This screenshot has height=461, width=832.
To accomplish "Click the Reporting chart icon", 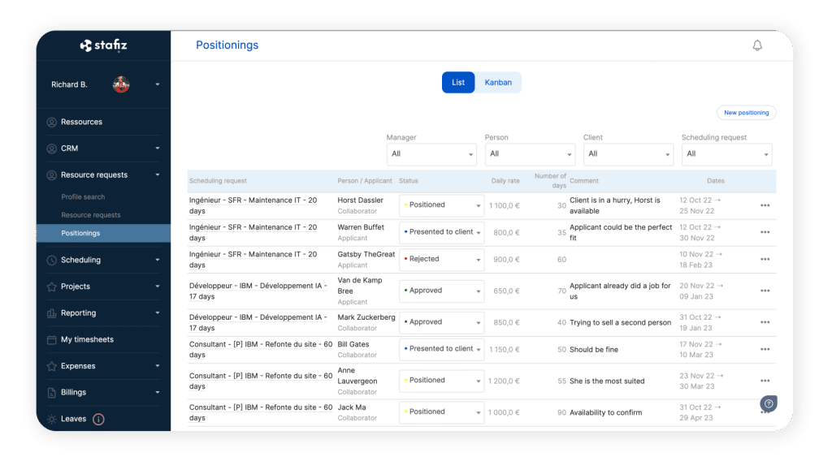I will 51,313.
